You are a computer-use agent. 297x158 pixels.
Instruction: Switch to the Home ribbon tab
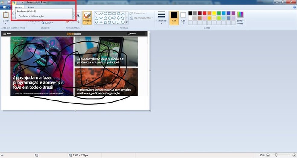pos(18,8)
